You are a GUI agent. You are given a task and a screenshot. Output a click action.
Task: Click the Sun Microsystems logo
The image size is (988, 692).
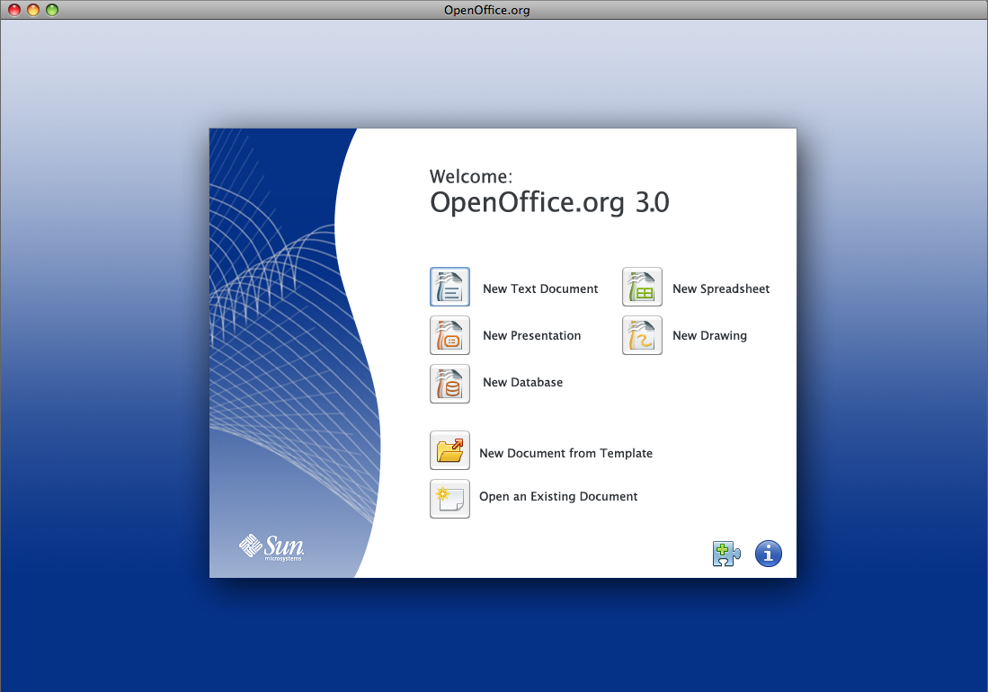tap(271, 547)
